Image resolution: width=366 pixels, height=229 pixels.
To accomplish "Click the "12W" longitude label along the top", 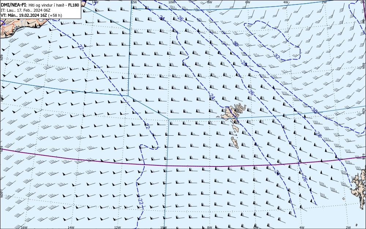I will point(133,2).
